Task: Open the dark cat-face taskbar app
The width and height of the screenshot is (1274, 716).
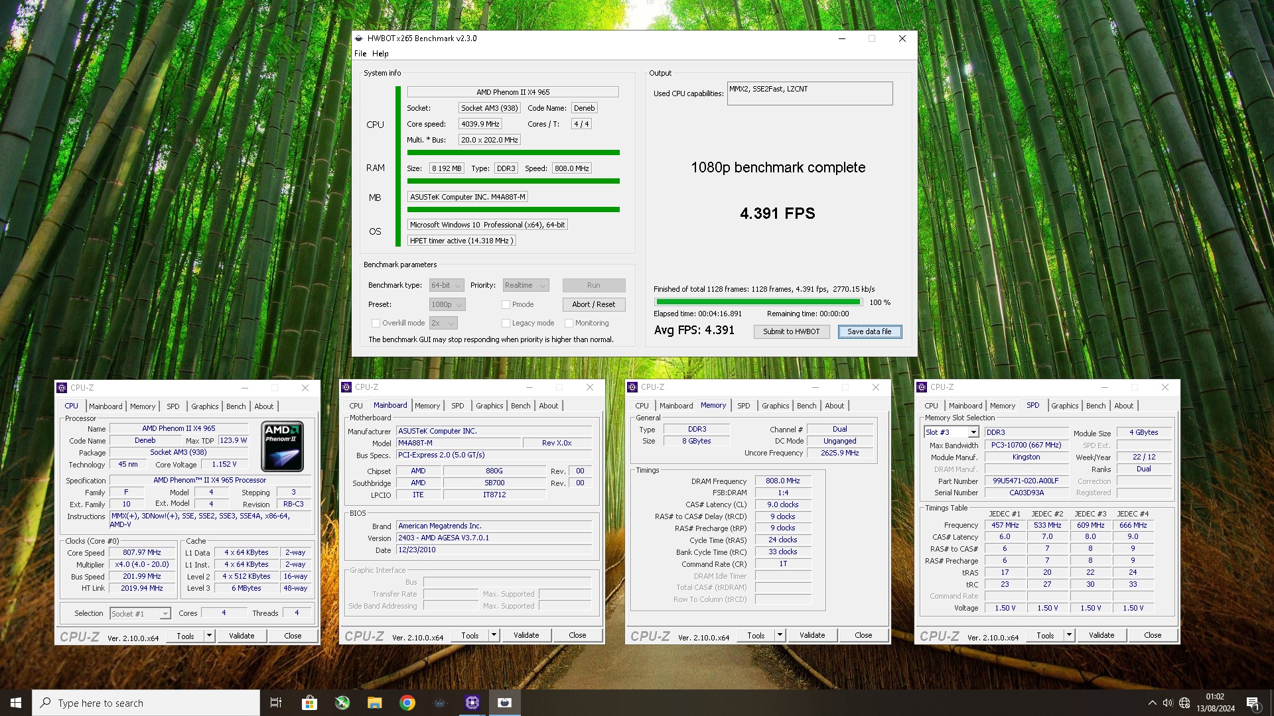Action: pyautogui.click(x=440, y=703)
